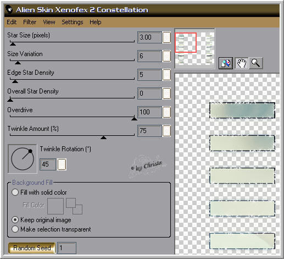Viewport: 284px width, 259px height.
Task: Click the Star Size spinner button
Action: [166, 37]
